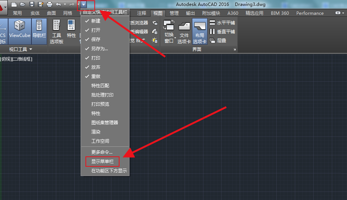Open the Redo history dropdown arrow
The image size is (347, 200).
click(78, 4)
